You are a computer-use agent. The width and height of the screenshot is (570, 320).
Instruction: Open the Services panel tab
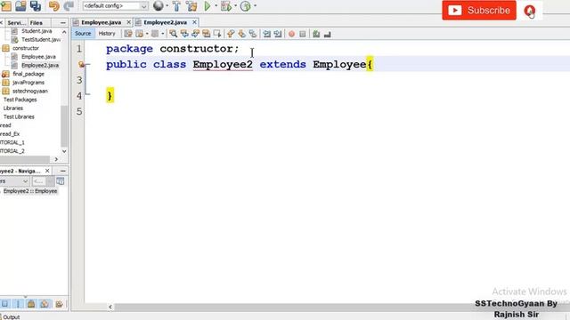click(16, 23)
